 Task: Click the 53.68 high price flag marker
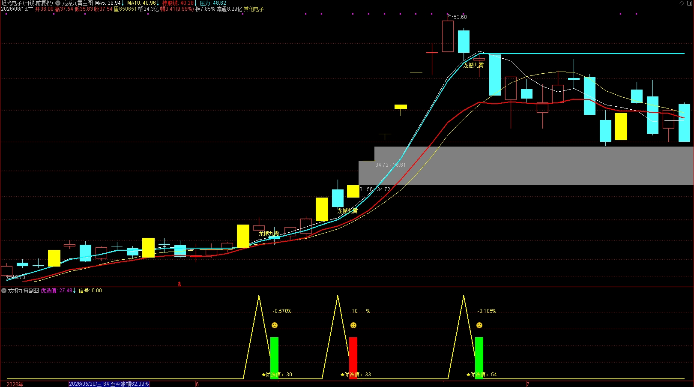coord(458,17)
